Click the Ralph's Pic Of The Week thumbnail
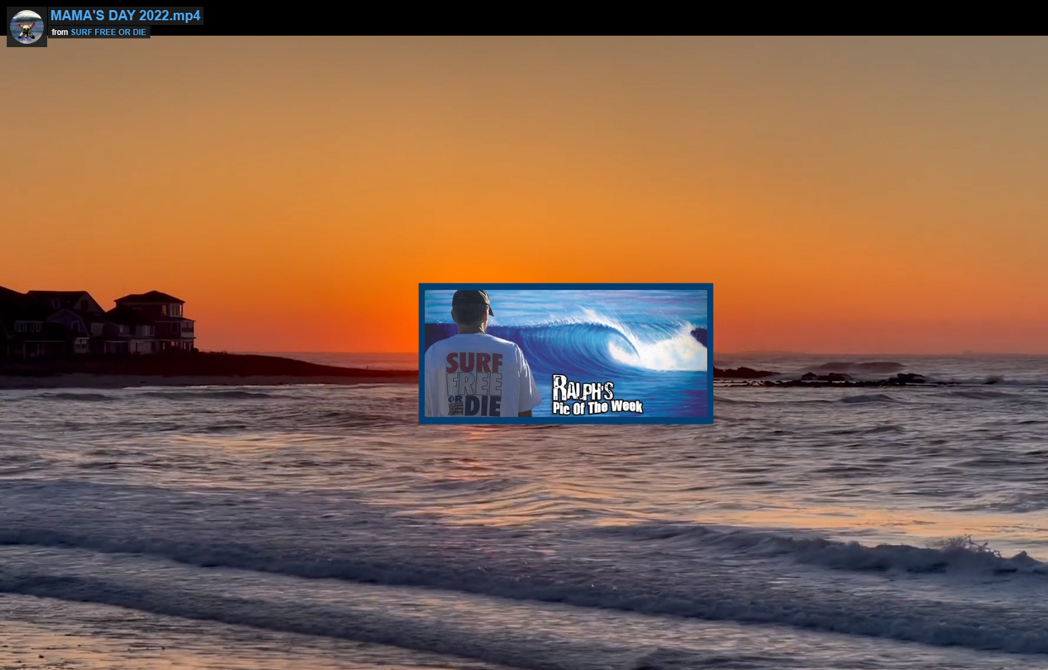The image size is (1048, 670). [565, 354]
